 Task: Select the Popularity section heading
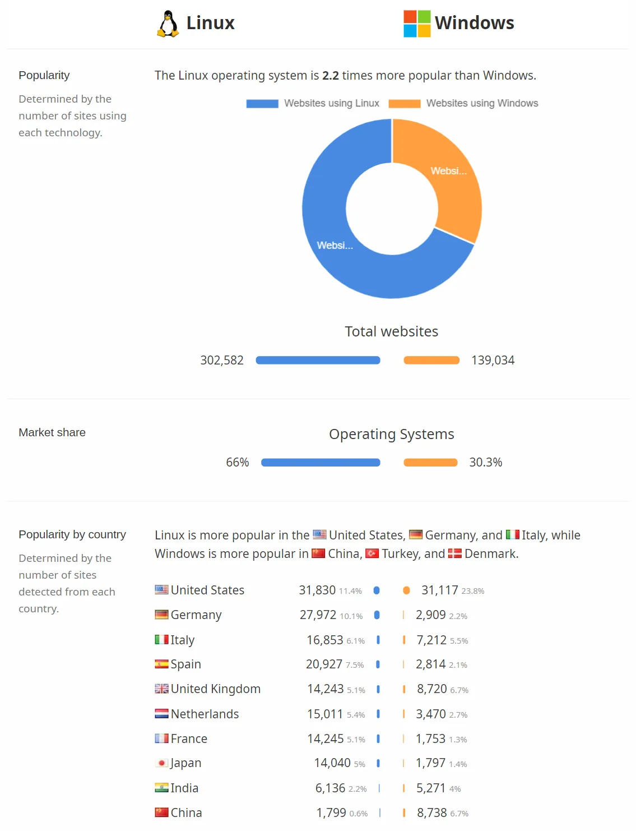click(44, 75)
